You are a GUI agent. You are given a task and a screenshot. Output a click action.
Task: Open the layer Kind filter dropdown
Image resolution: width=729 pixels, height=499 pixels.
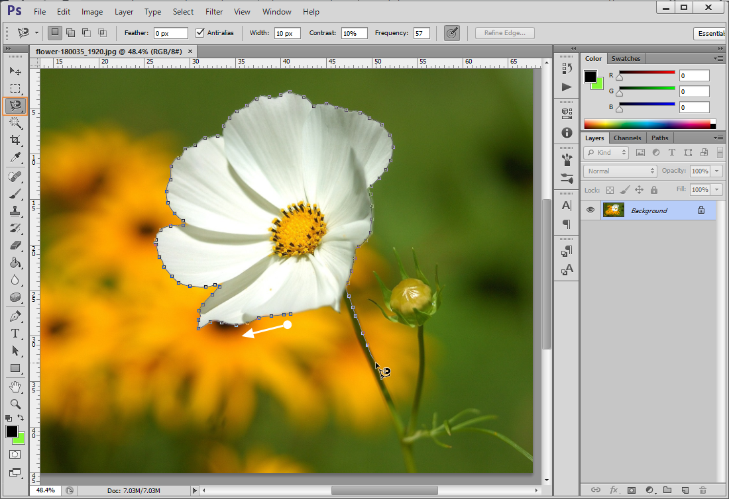point(606,152)
